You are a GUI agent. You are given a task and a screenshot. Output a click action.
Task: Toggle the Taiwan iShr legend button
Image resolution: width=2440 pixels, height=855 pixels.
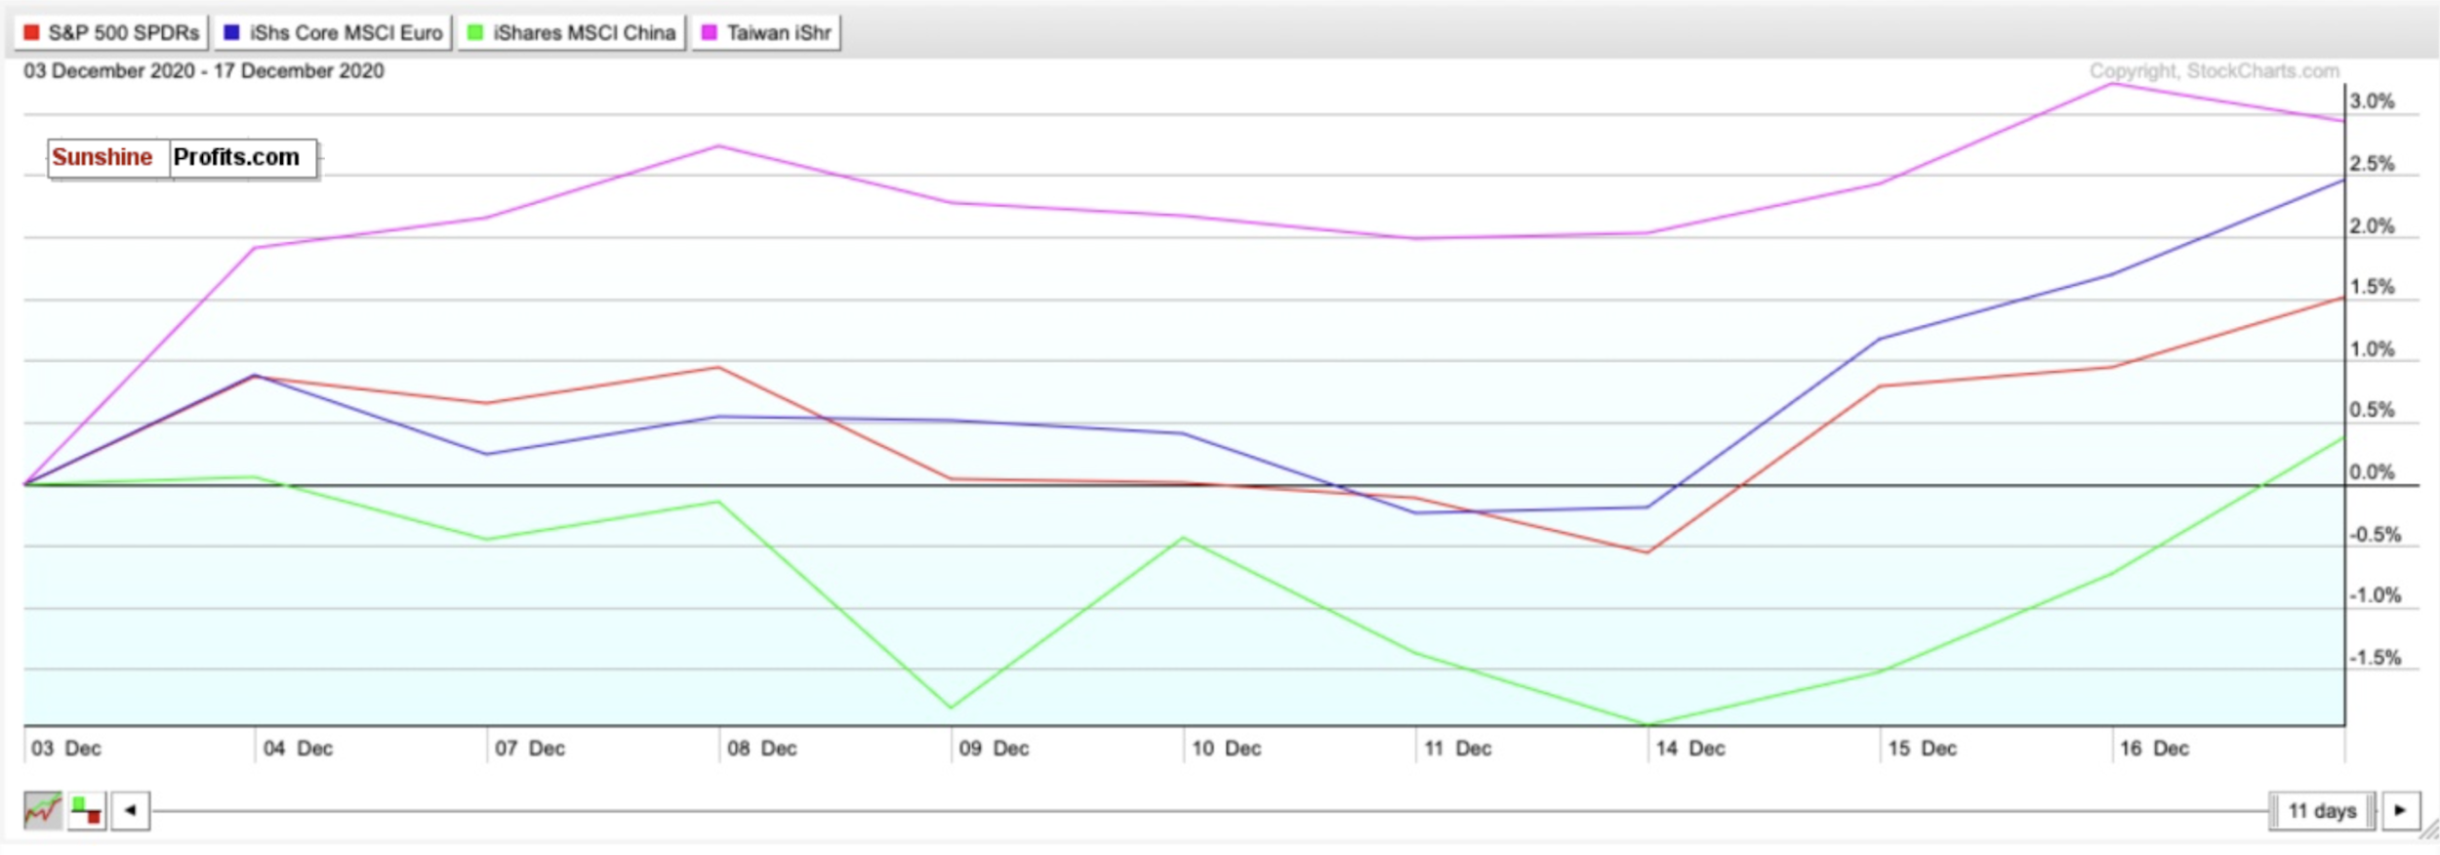766,33
